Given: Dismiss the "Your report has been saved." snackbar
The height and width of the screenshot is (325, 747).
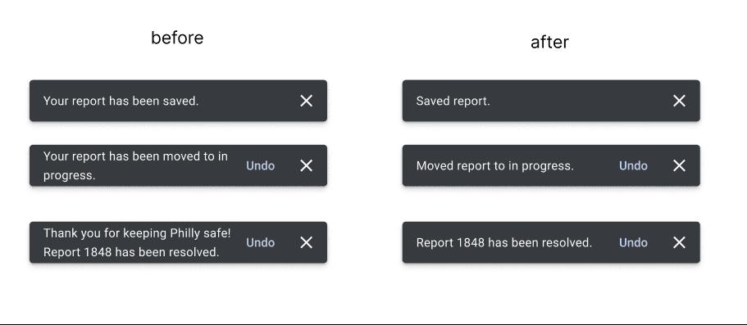Looking at the screenshot, I should (x=307, y=101).
